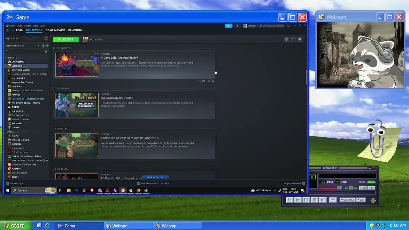Toggle Winamp SHUFFLE mode
Viewport: 409px width, 230px height.
[x=348, y=200]
